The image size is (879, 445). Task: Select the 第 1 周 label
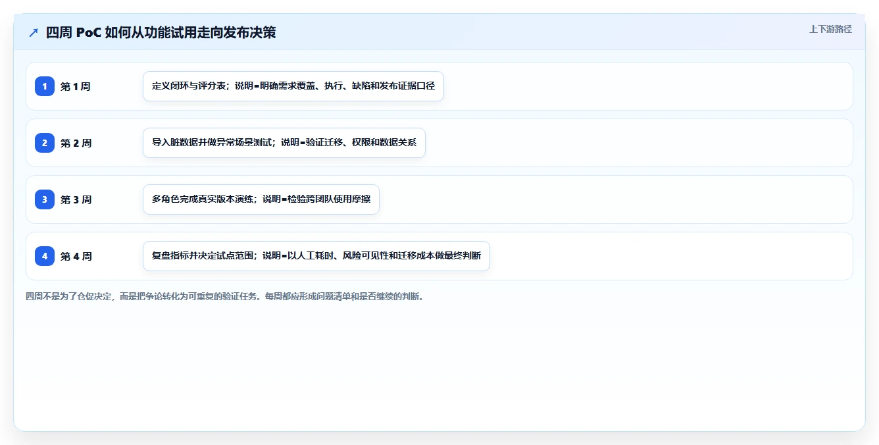[76, 86]
